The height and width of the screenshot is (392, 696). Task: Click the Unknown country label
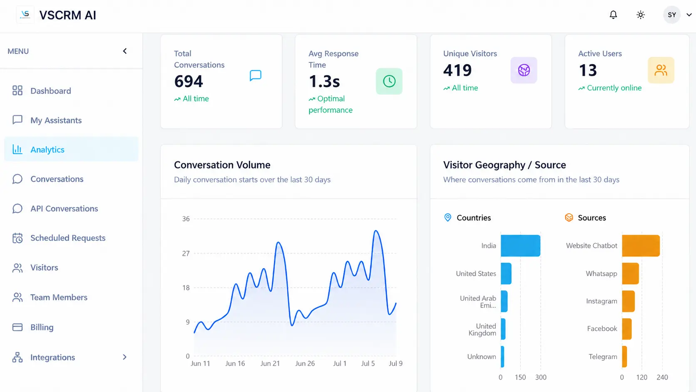click(x=482, y=357)
